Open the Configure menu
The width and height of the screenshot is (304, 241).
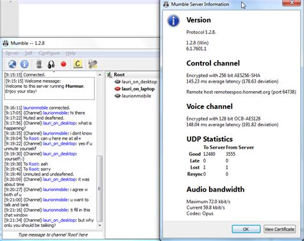pos(49,53)
